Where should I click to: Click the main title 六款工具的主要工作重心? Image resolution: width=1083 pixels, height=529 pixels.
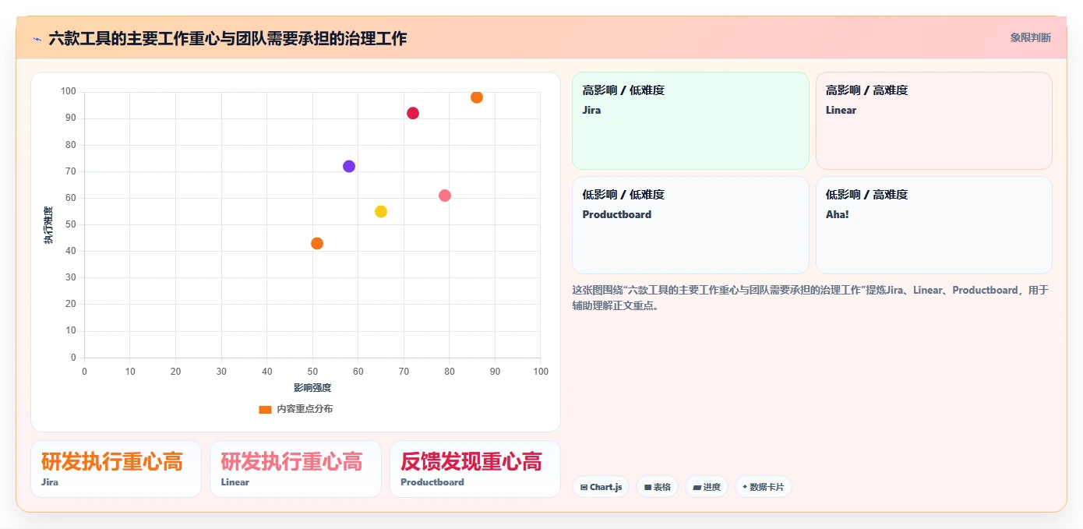coord(228,38)
